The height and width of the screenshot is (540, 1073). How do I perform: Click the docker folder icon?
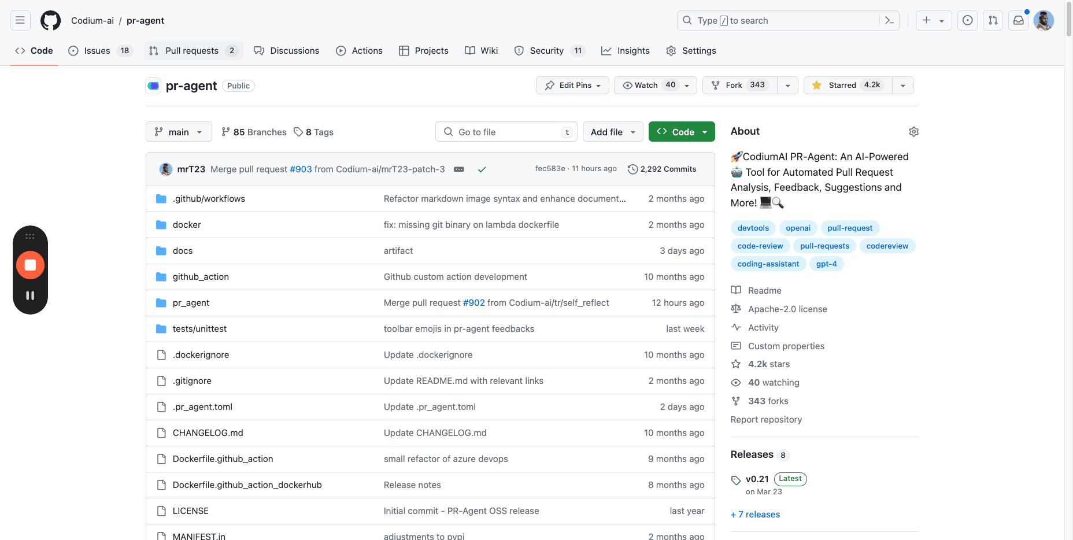[x=161, y=225]
